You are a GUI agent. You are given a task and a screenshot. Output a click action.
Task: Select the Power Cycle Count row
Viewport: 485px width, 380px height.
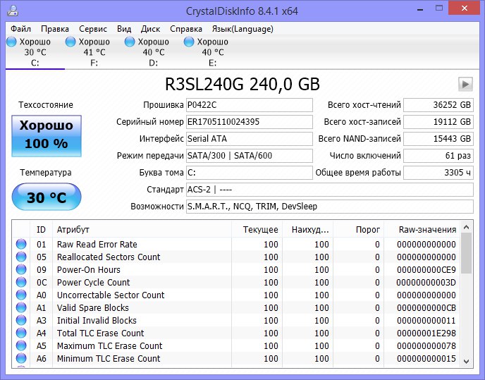[236, 282]
